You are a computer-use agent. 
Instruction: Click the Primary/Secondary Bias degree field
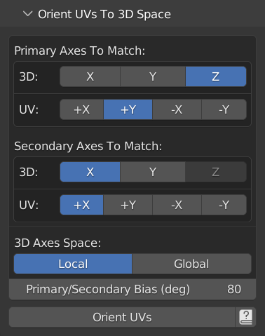tap(132, 289)
